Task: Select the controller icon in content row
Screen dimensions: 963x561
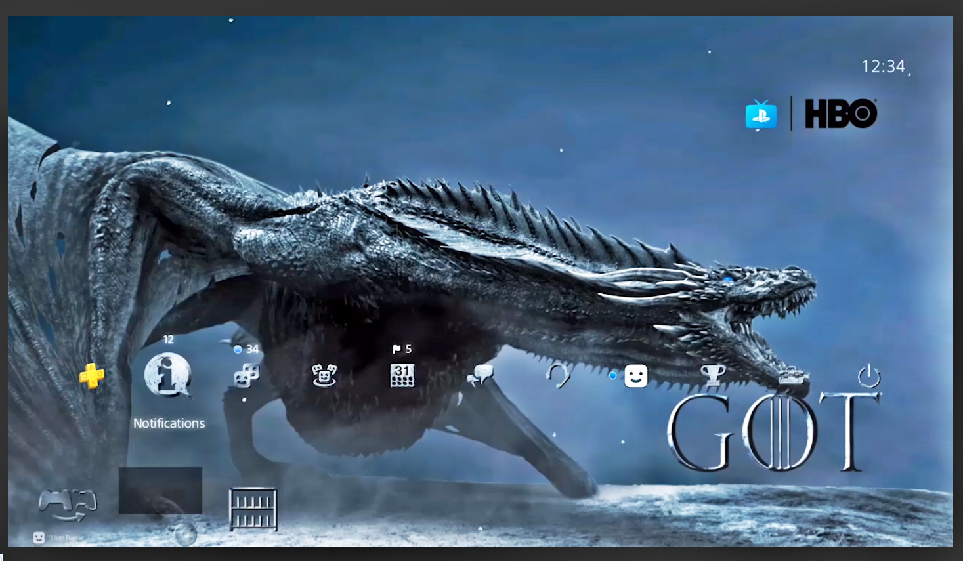Action: click(x=68, y=504)
